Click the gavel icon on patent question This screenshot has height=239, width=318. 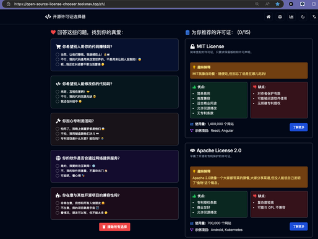point(58,121)
